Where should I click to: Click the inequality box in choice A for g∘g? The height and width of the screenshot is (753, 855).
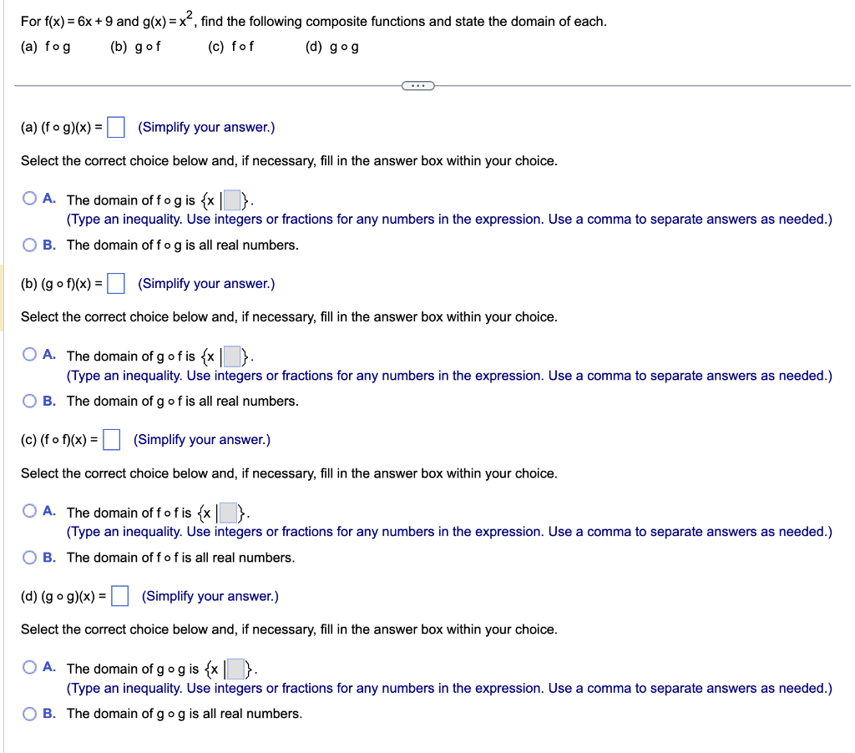(x=234, y=668)
